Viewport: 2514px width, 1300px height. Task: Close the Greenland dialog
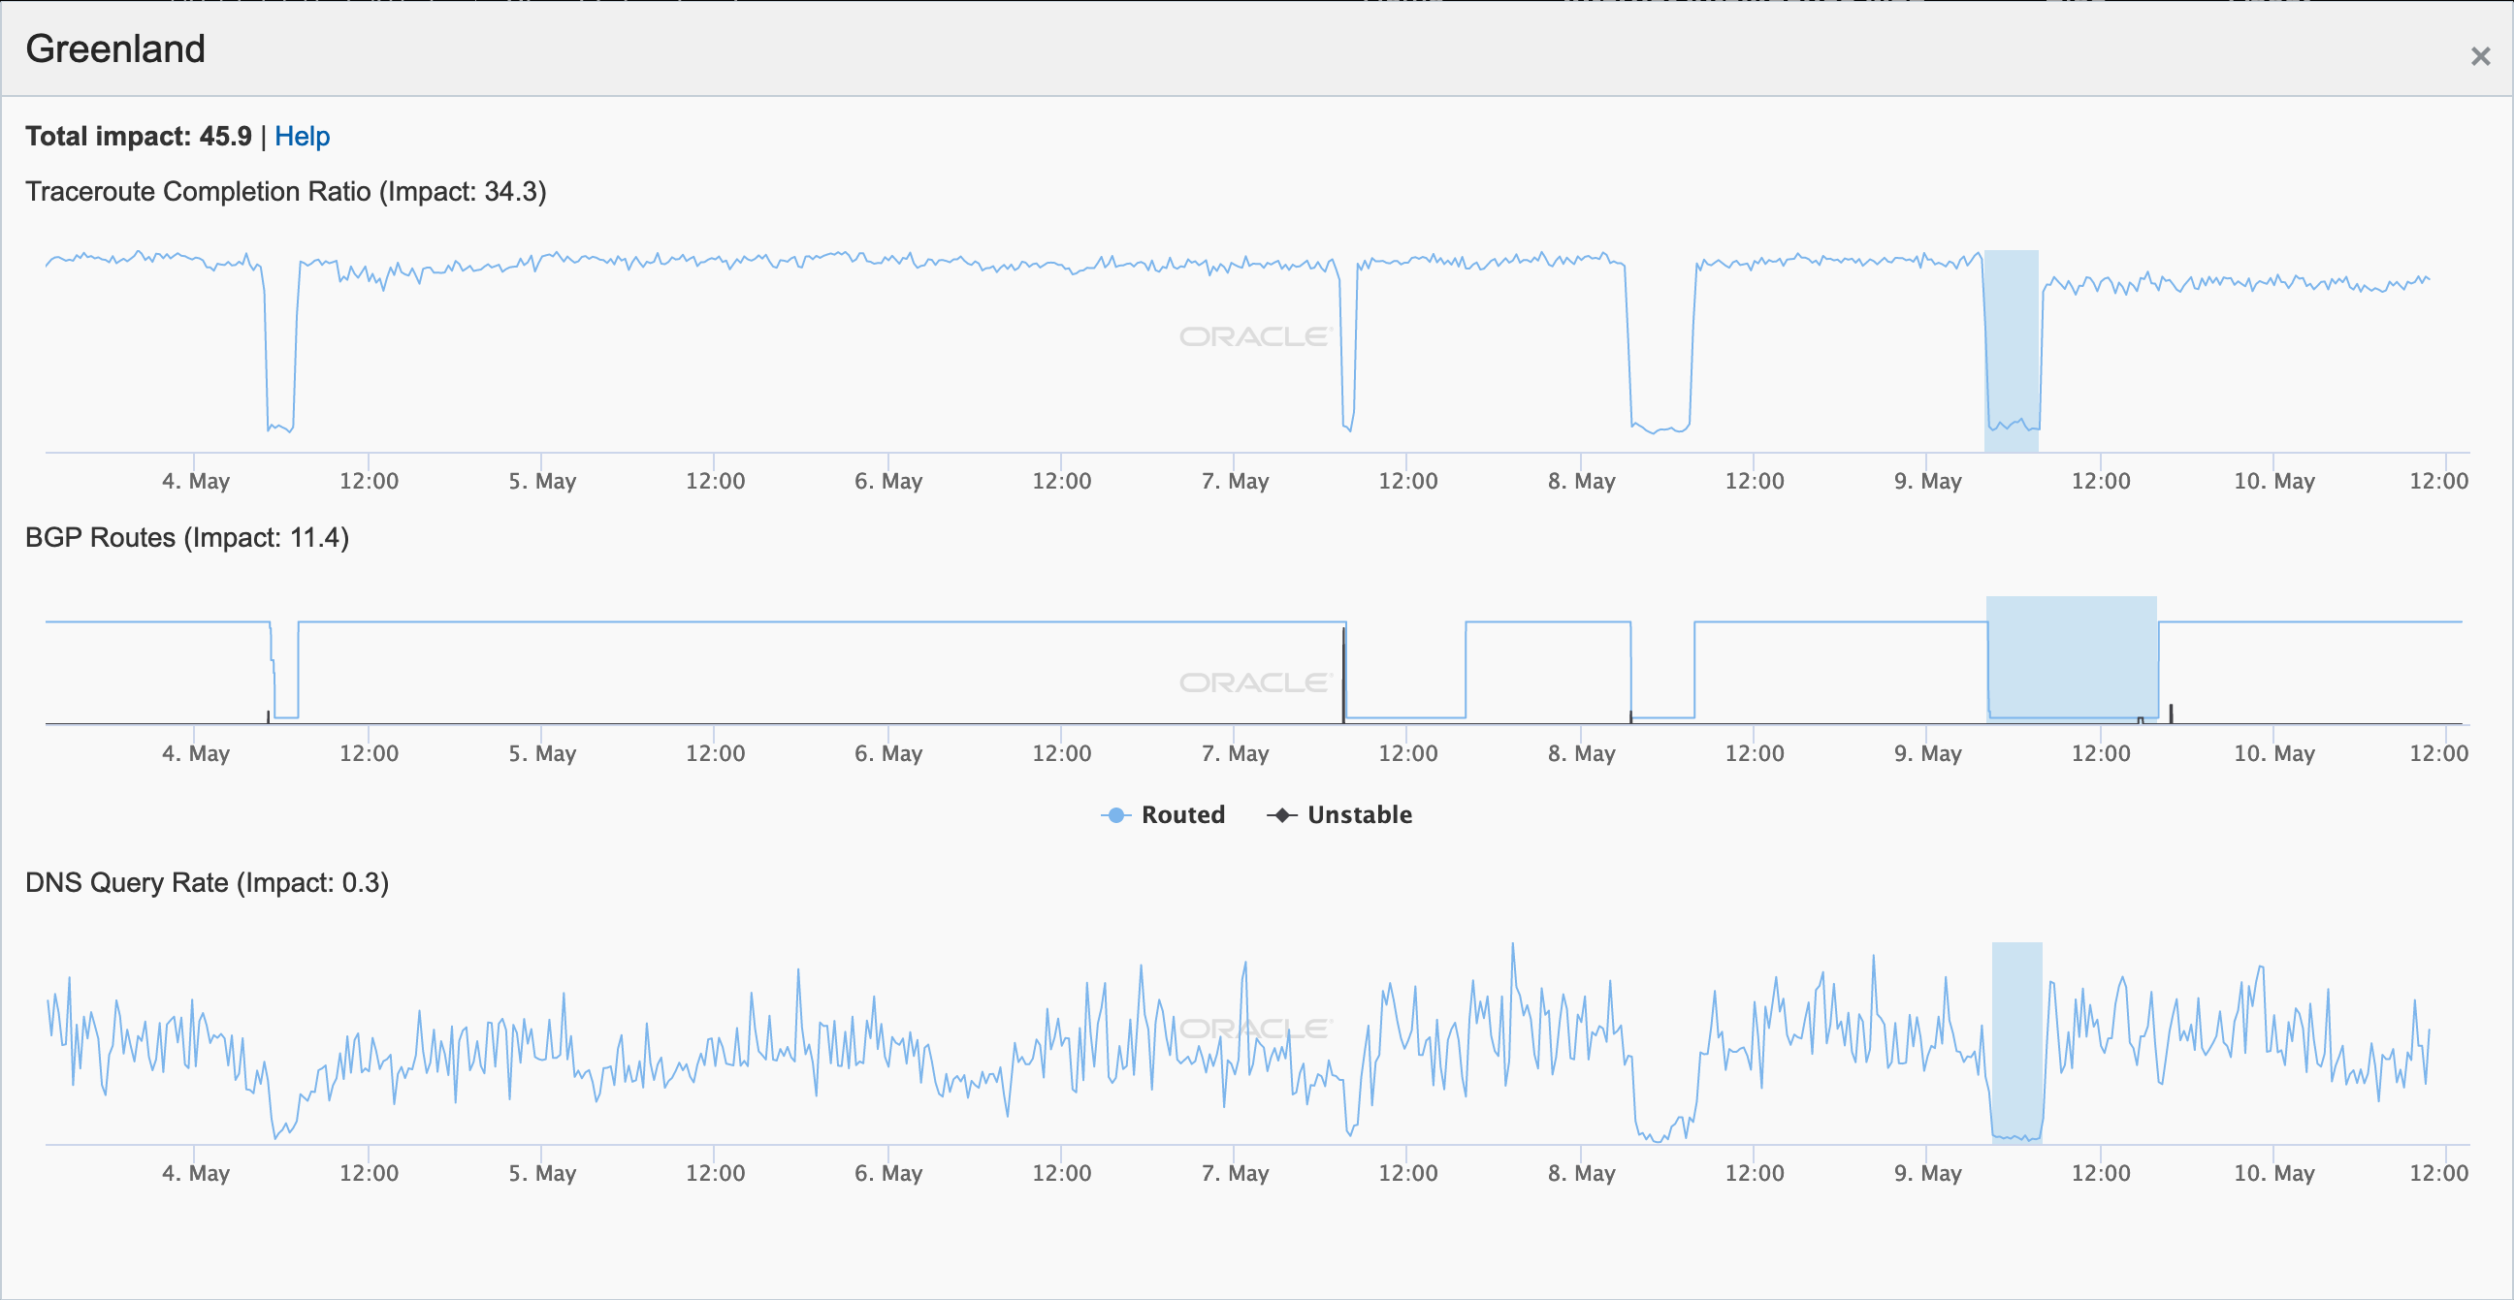click(x=2480, y=56)
